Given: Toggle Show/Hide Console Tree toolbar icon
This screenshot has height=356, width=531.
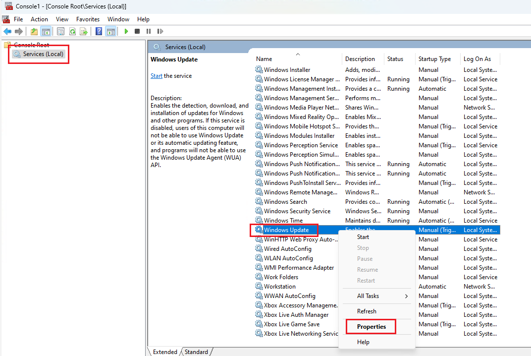Looking at the screenshot, I should pos(46,32).
